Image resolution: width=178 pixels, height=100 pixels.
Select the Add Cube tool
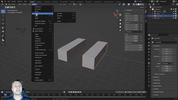(3, 44)
